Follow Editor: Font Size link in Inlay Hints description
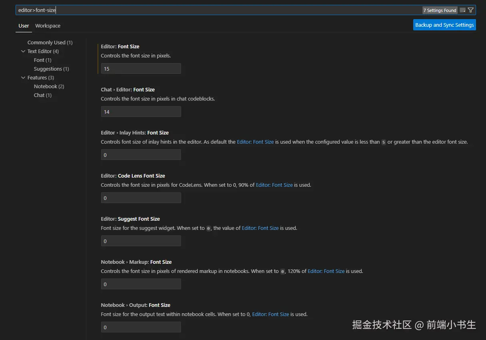 point(255,142)
